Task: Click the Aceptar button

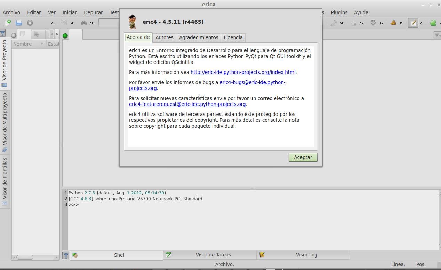Action: [303, 157]
